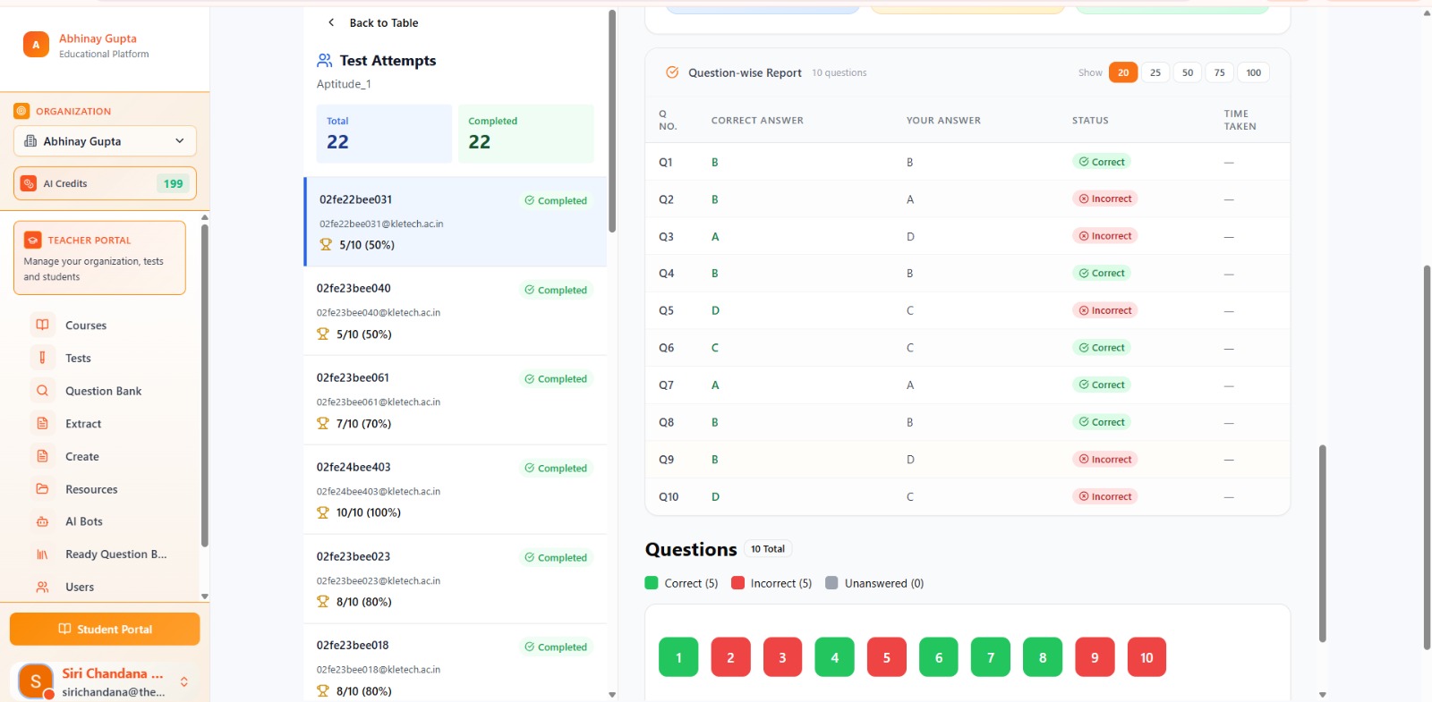Click the Completed badge for 02fe24bee403

point(556,468)
